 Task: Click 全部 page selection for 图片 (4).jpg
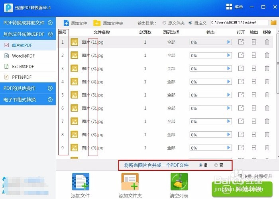pyautogui.click(x=171, y=82)
